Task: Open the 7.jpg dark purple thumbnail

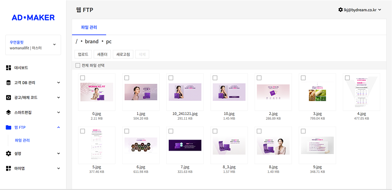Action: [x=185, y=145]
